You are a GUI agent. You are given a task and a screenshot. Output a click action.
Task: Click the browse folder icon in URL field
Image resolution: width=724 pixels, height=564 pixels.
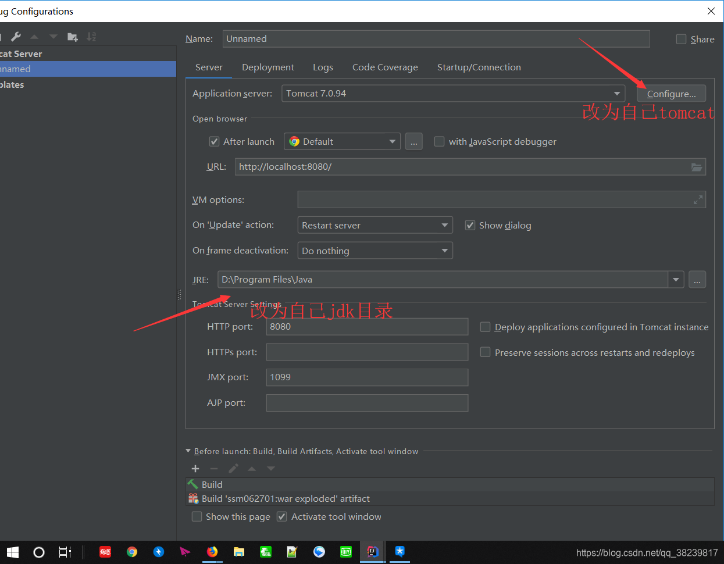click(697, 167)
